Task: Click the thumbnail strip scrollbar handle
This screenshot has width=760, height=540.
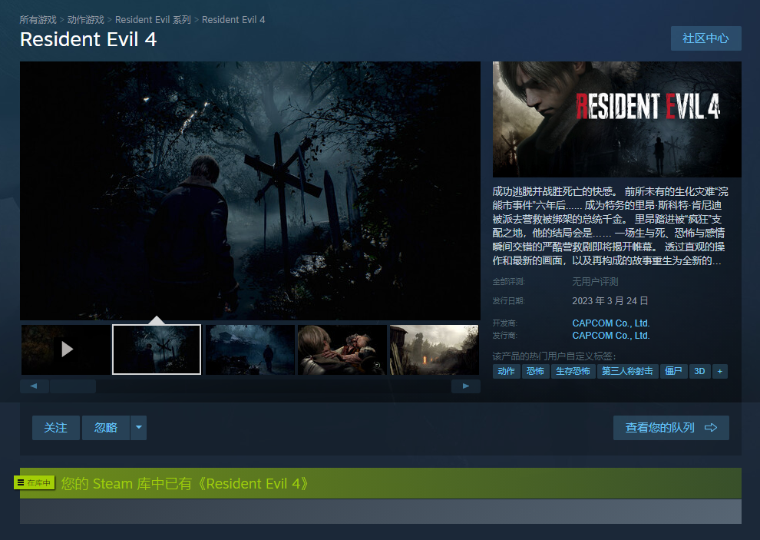Action: 73,386
